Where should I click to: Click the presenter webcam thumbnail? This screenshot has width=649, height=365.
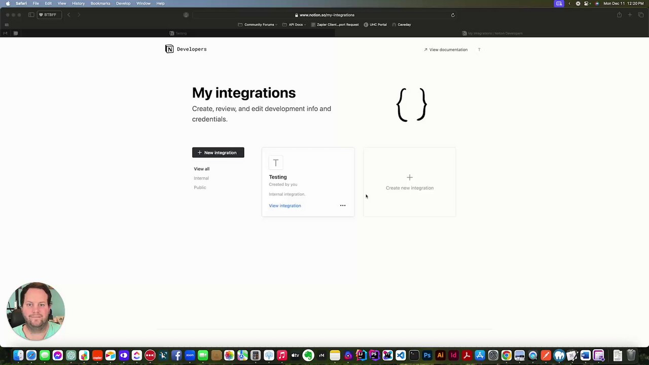35,311
